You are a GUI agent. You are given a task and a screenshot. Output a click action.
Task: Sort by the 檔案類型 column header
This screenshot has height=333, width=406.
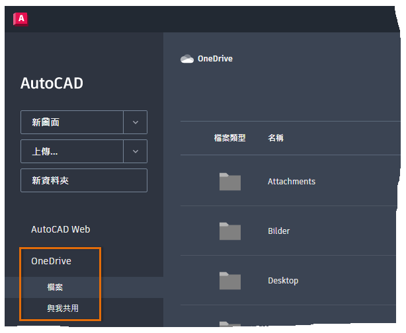[229, 138]
